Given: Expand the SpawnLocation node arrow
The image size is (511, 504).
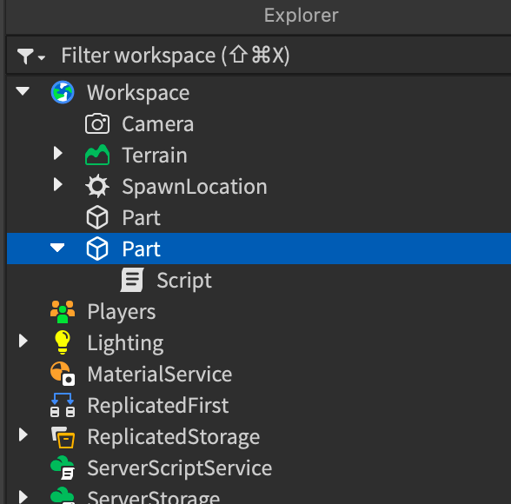Looking at the screenshot, I should pos(57,184).
